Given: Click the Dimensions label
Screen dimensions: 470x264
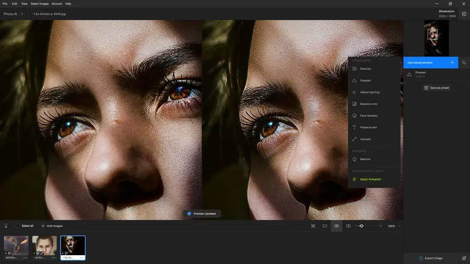Looking at the screenshot, I should [x=446, y=11].
